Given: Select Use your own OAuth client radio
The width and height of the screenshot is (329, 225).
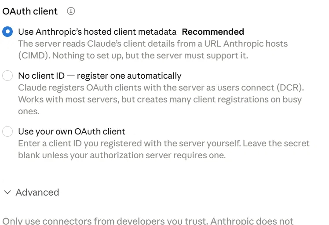Looking at the screenshot, I should [7, 131].
